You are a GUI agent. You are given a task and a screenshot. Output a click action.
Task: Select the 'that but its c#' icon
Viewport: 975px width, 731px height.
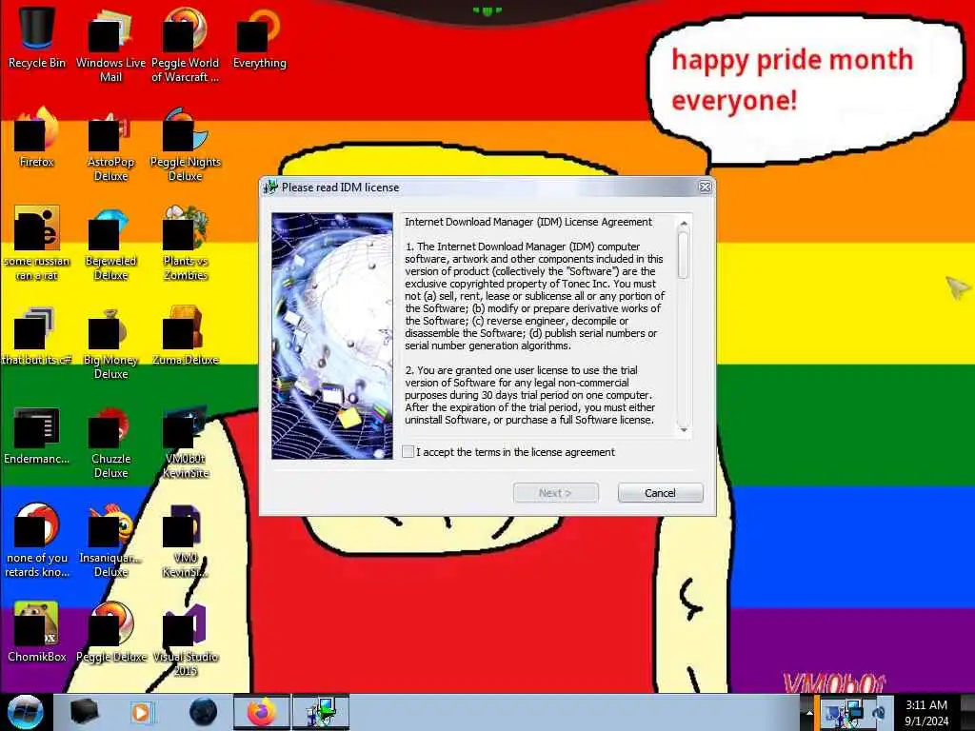[37, 336]
